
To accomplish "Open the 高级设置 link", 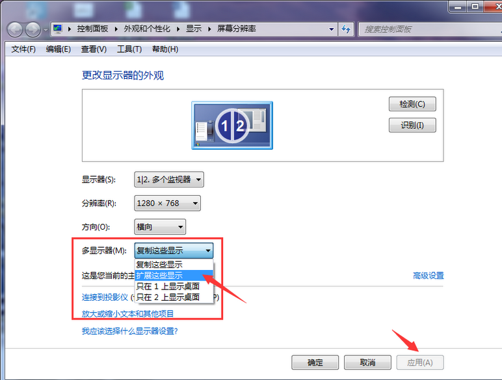I will coord(429,275).
